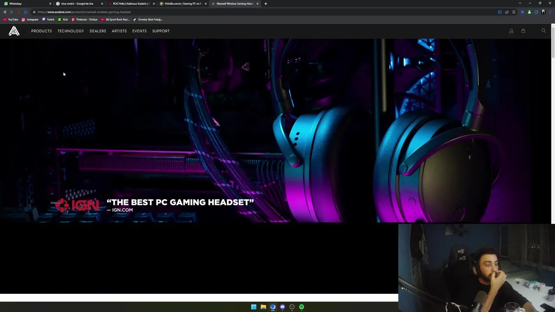The image size is (555, 312).
Task: Click the browser forward arrow
Action: [x=12, y=12]
